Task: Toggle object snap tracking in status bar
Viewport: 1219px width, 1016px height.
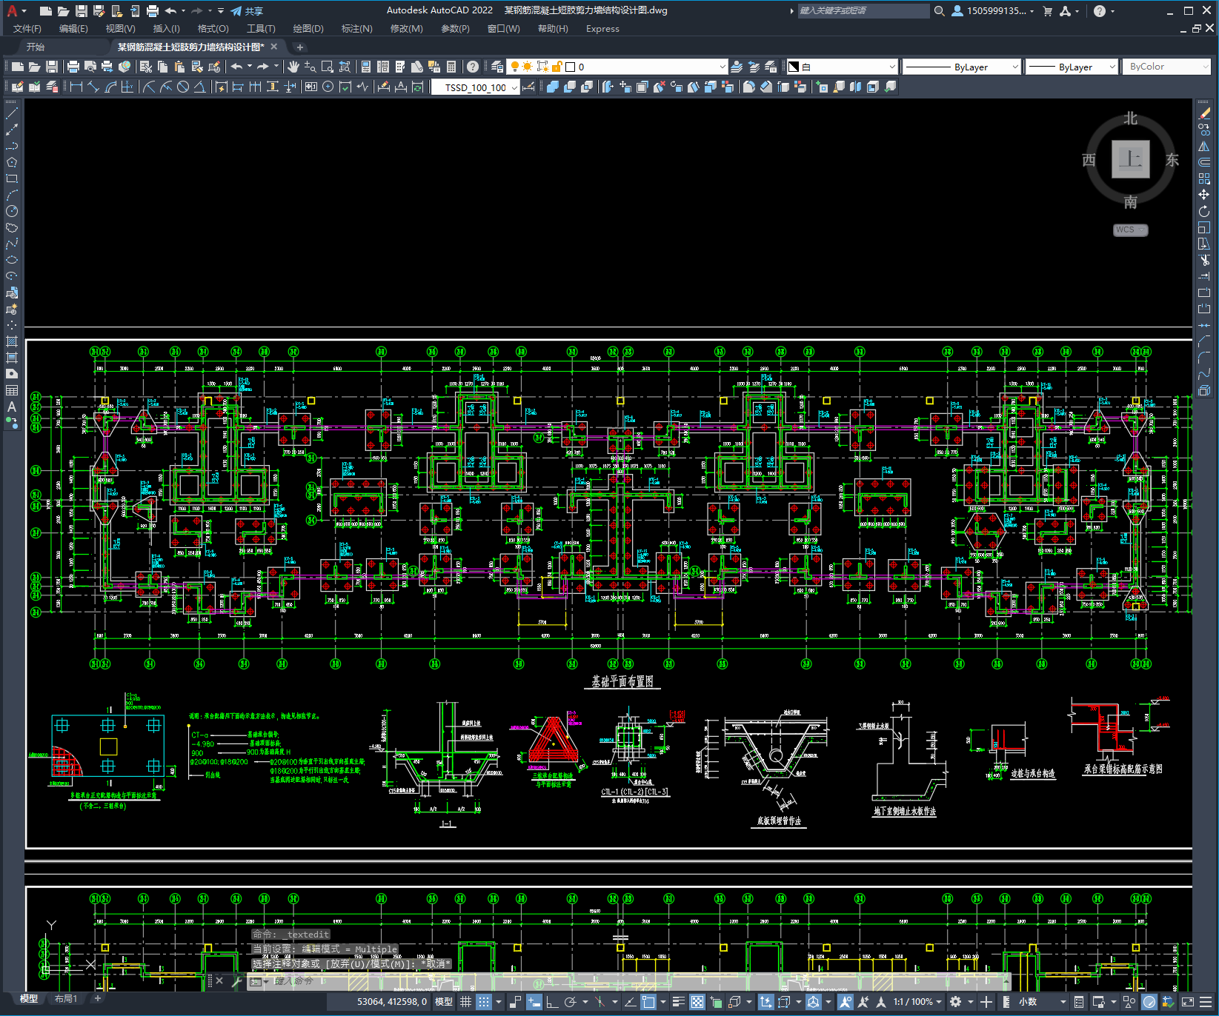Action: point(629,1002)
